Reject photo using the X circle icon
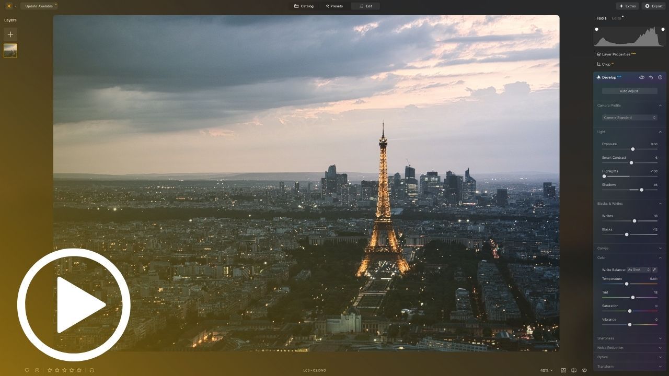Screen dimensions: 669x376 [37, 370]
